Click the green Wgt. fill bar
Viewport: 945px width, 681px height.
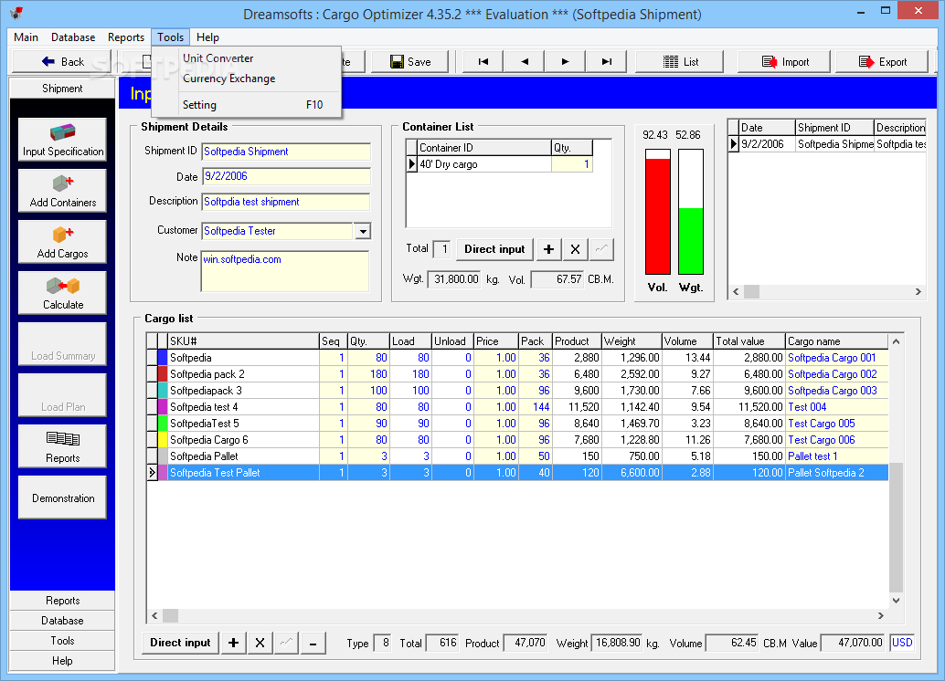(691, 241)
